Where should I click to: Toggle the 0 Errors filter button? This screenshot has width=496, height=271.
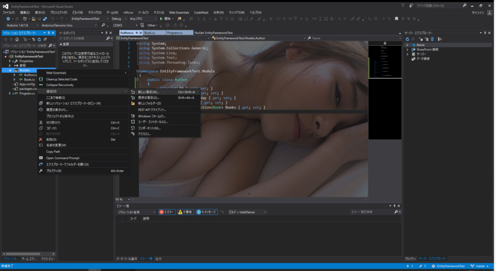tap(167, 212)
